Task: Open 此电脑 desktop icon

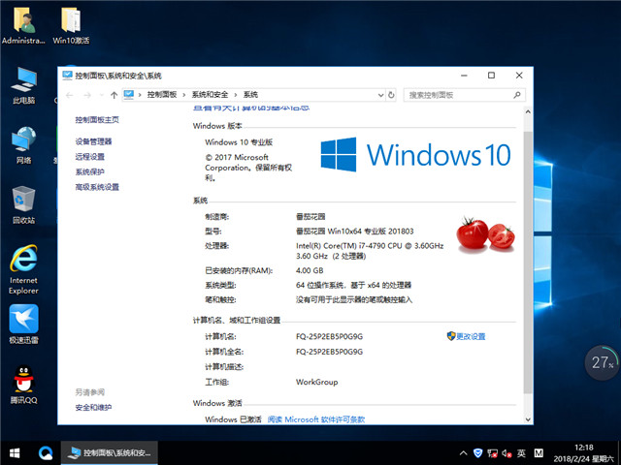Action: click(23, 84)
